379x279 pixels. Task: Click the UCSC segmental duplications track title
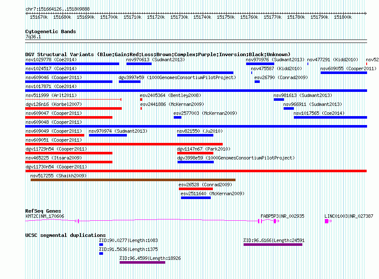point(66,235)
